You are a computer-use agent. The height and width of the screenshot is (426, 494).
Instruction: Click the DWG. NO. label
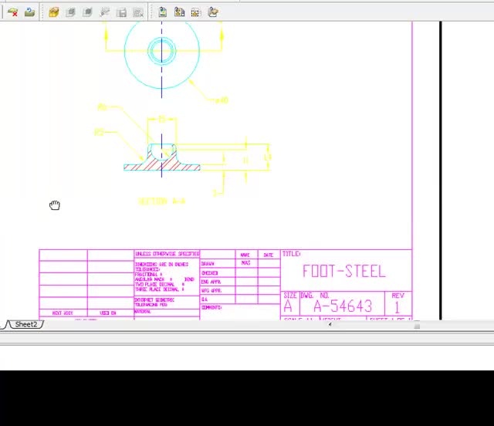315,296
